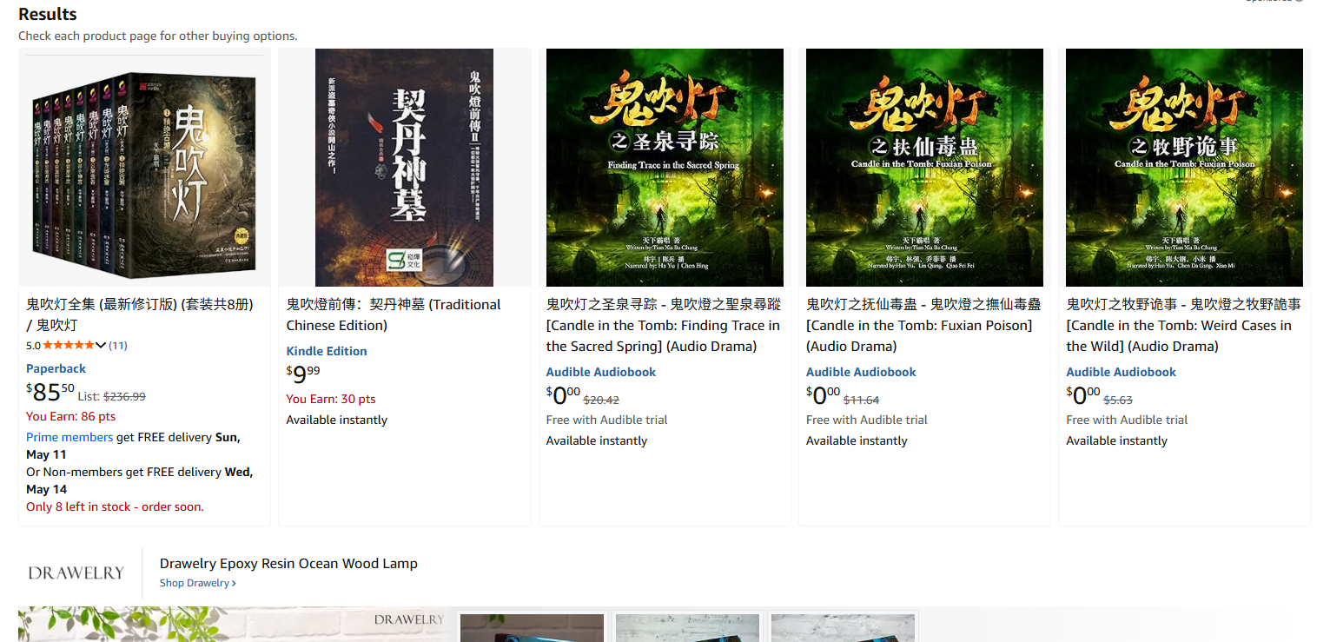Click the $85.50 paperback price
This screenshot has height=642, width=1330.
click(50, 393)
